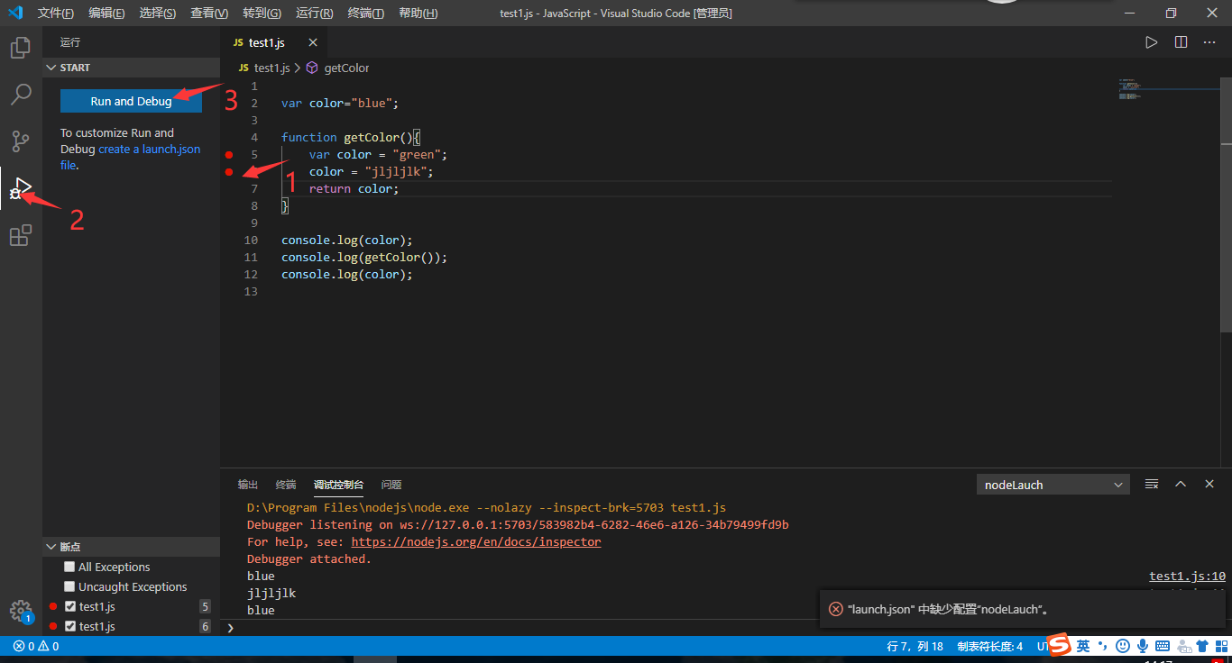Click the Run and Debug button
The image size is (1232, 663).
131,101
